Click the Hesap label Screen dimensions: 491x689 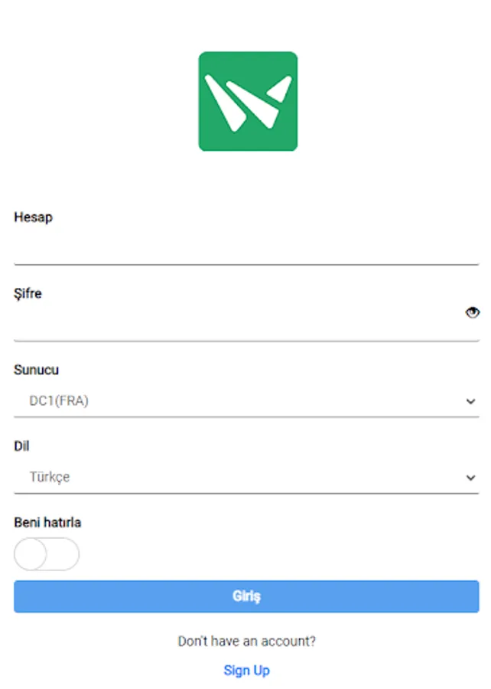tap(34, 217)
